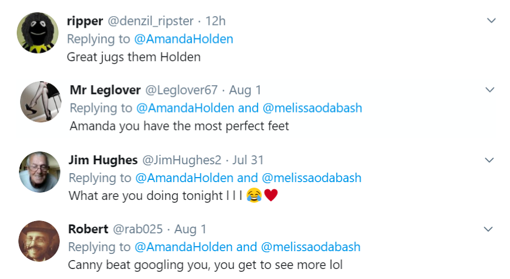Click the "12h" timestamp on ripper's tweet

pos(215,21)
